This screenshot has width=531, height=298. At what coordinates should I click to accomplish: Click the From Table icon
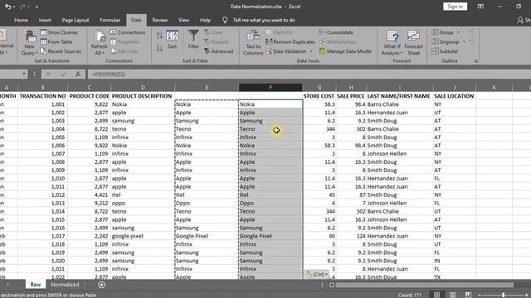pyautogui.click(x=43, y=42)
